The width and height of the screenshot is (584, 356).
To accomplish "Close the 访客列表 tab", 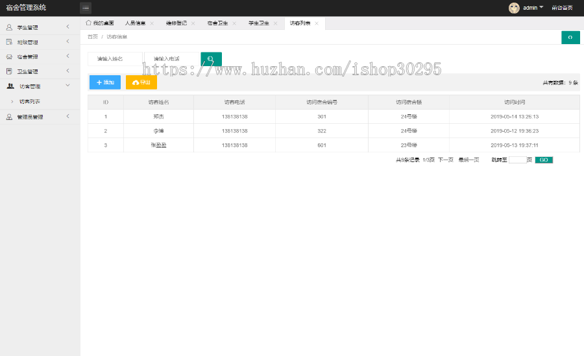I will click(317, 23).
